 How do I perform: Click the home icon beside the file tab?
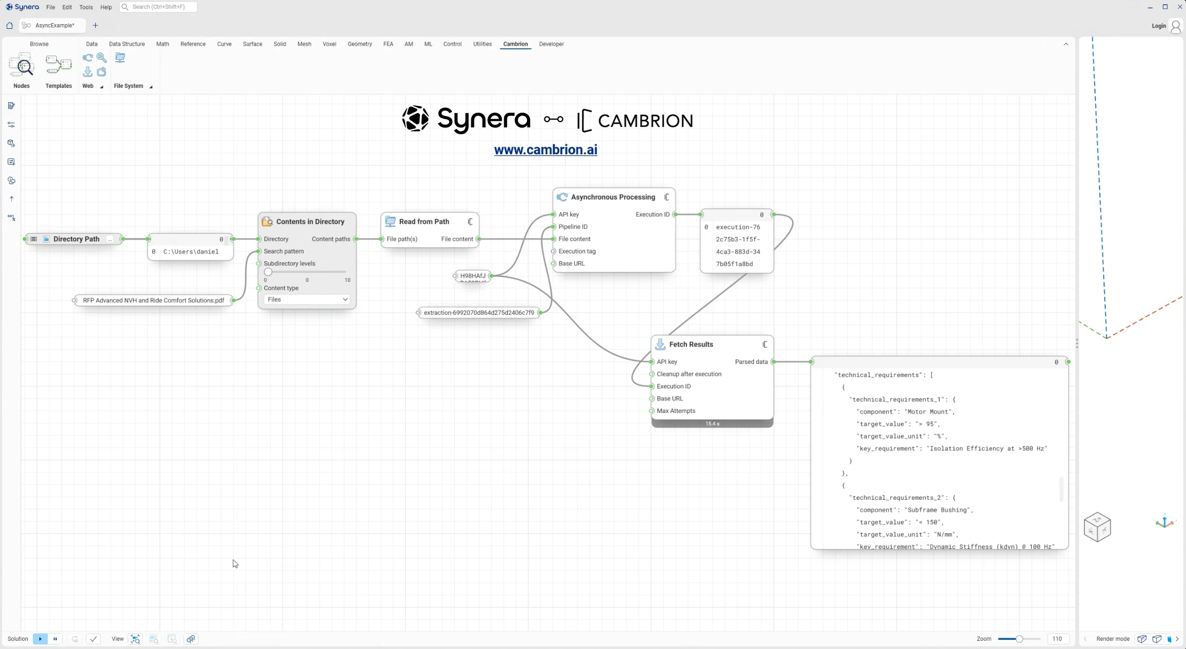click(x=9, y=25)
